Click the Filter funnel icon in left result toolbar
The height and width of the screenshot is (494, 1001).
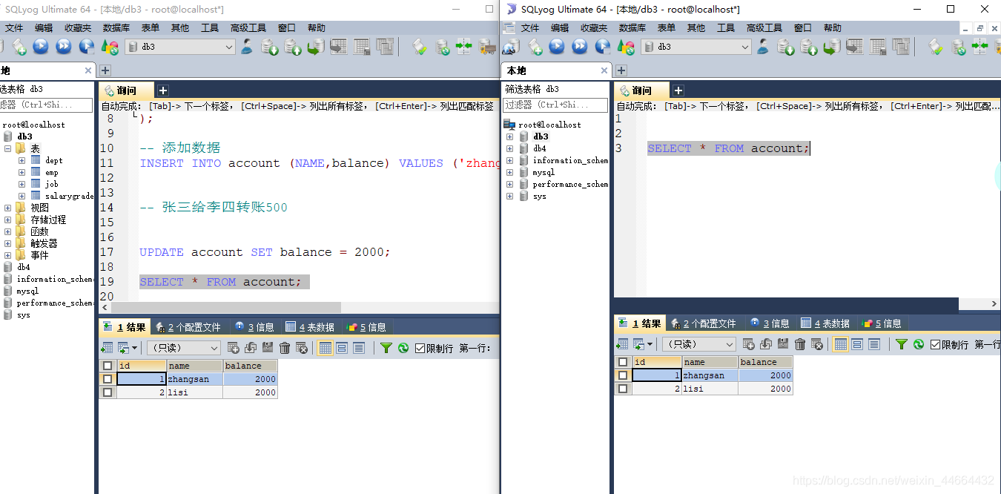coord(386,348)
